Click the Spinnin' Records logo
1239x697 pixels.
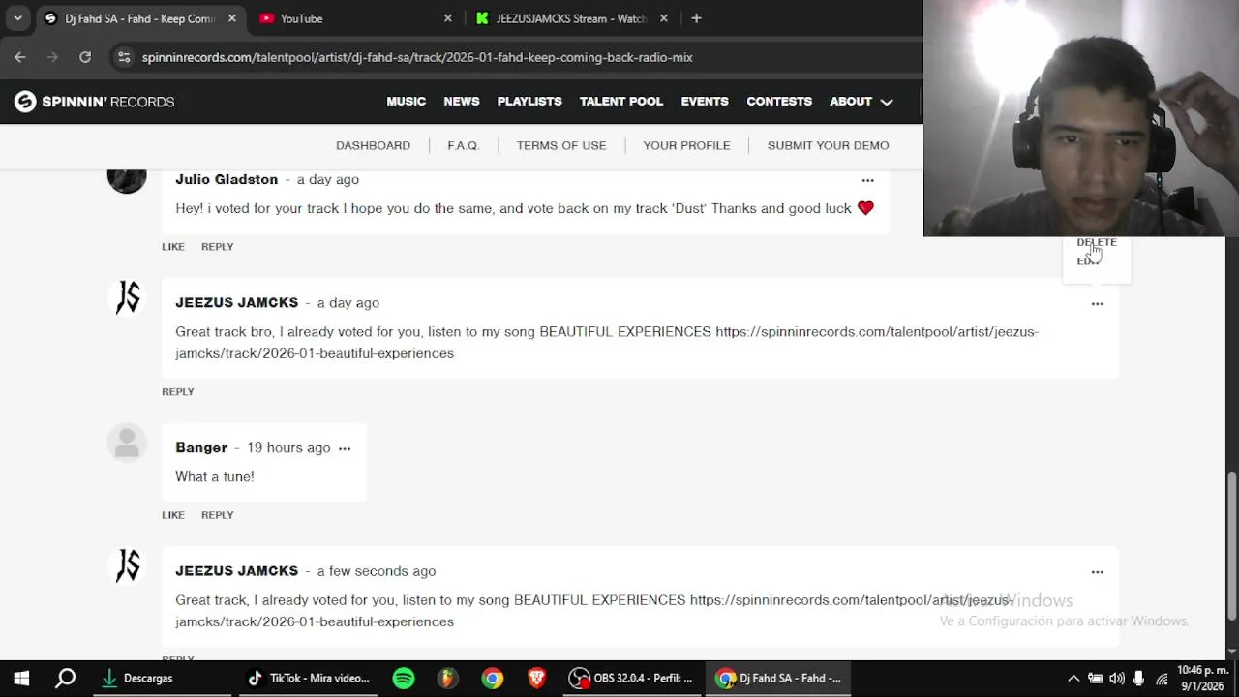coord(94,102)
